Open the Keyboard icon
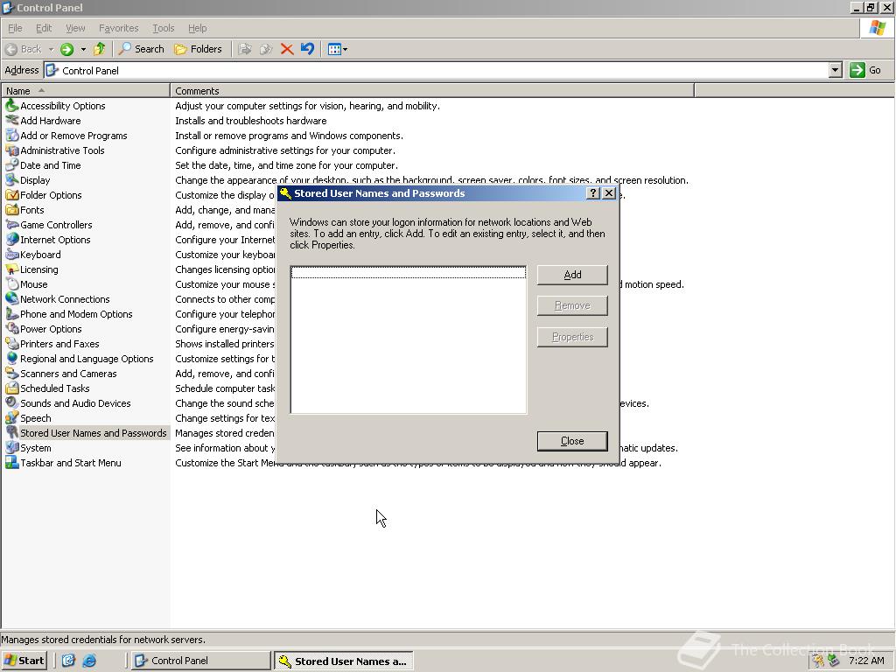 [12, 255]
